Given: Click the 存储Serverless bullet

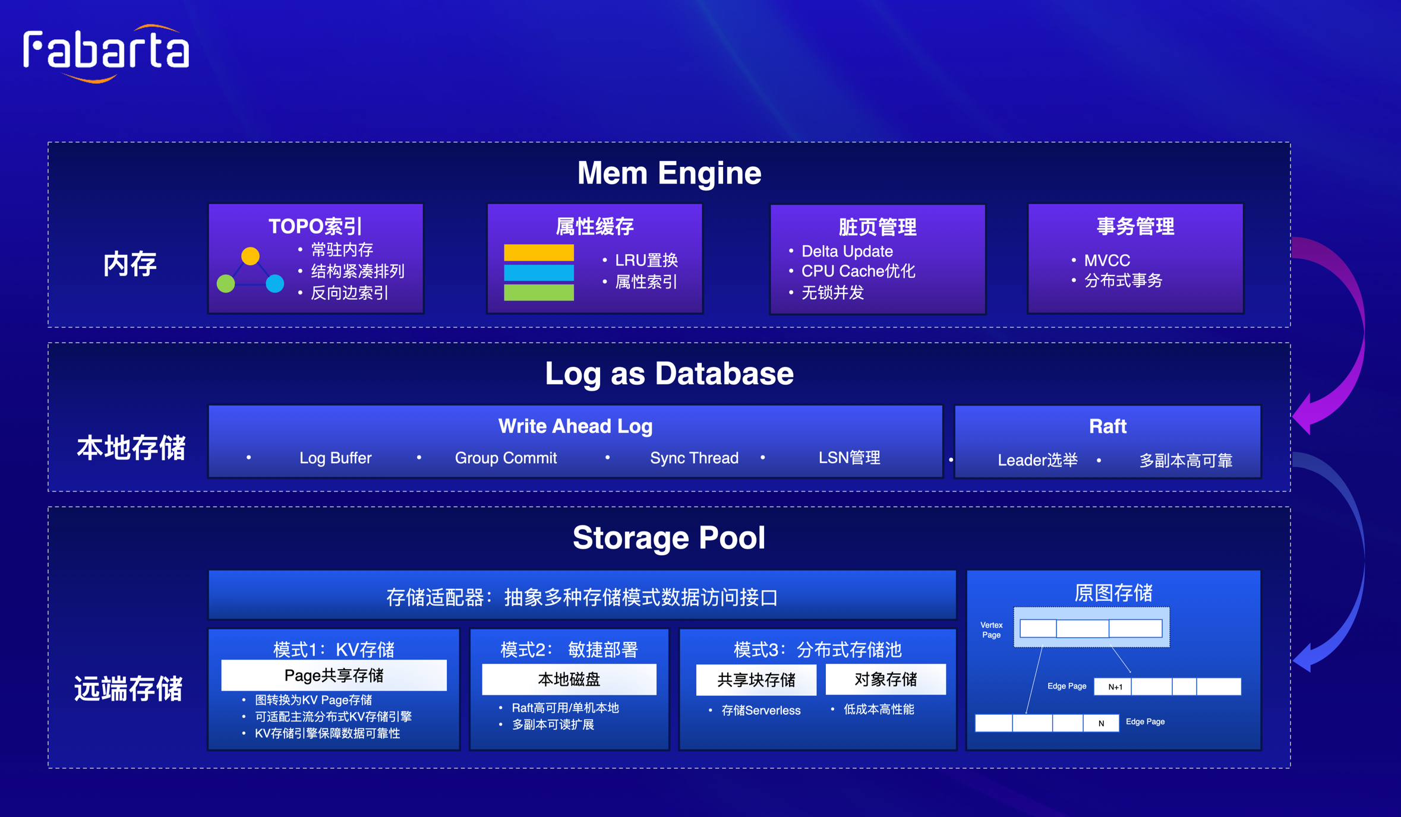Looking at the screenshot, I should (x=761, y=710).
